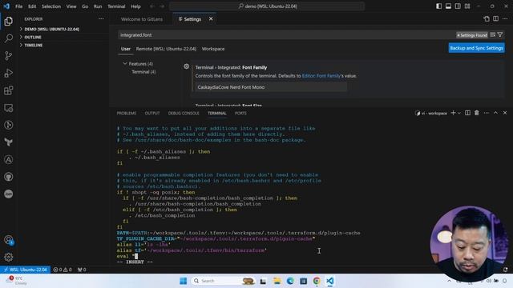Split the editor right
This screenshot has width=513, height=288.
(495, 19)
